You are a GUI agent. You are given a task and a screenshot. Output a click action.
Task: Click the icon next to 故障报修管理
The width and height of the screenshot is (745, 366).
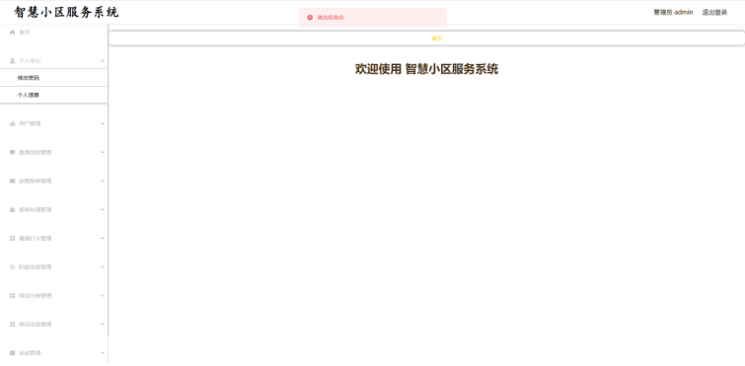13,182
